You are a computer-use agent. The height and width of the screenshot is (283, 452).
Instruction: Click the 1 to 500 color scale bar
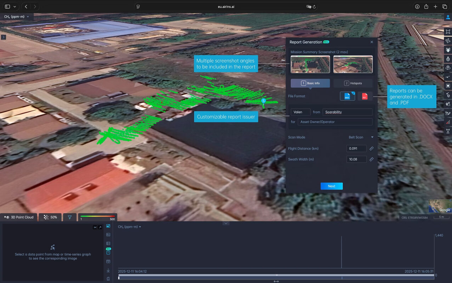97,217
